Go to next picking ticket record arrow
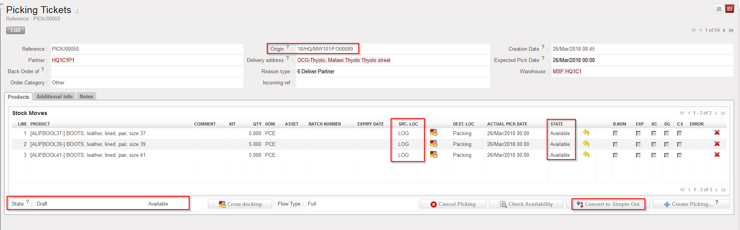 (x=724, y=30)
